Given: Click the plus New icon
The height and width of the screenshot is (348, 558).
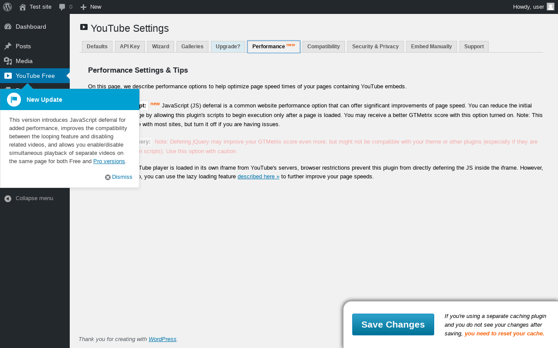Looking at the screenshot, I should pos(84,7).
